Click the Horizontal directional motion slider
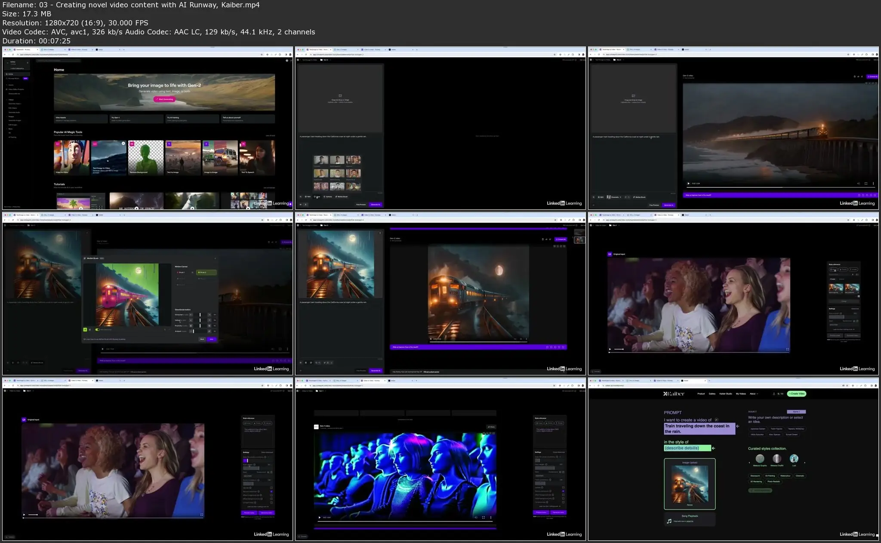The image size is (881, 543). coord(200,315)
